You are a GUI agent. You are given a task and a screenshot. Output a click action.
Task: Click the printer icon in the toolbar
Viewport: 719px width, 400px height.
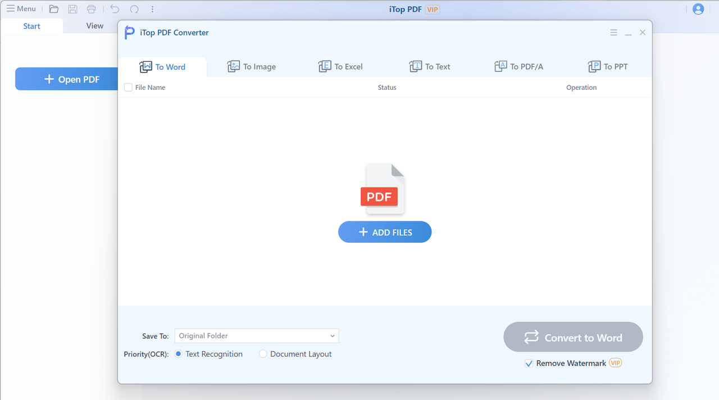(91, 9)
